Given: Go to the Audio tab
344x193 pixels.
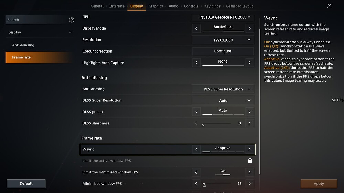Looking at the screenshot, I should pos(173,6).
